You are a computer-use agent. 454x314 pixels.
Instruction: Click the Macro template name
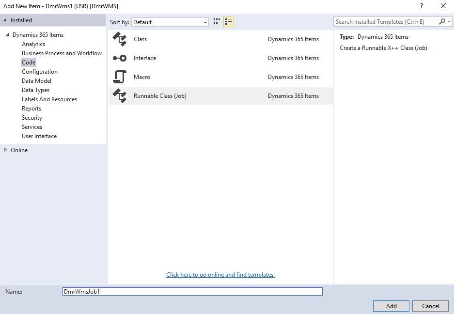[142, 77]
